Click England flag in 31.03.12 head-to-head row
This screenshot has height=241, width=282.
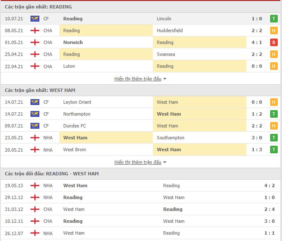35,209
